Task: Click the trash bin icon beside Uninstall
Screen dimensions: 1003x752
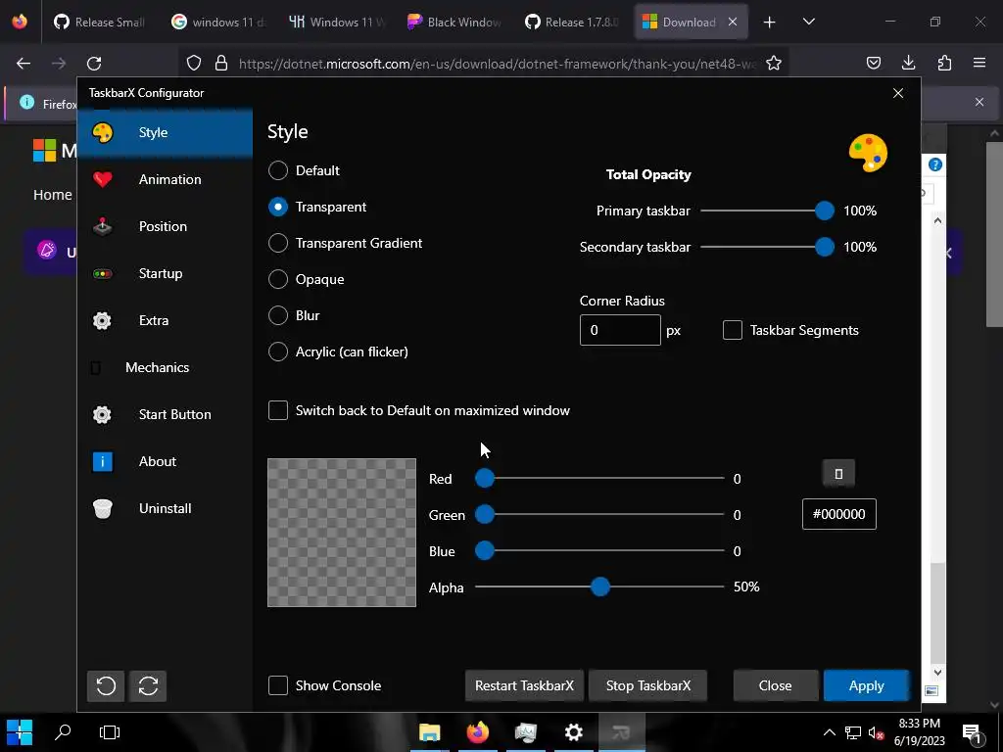Action: [x=102, y=508]
